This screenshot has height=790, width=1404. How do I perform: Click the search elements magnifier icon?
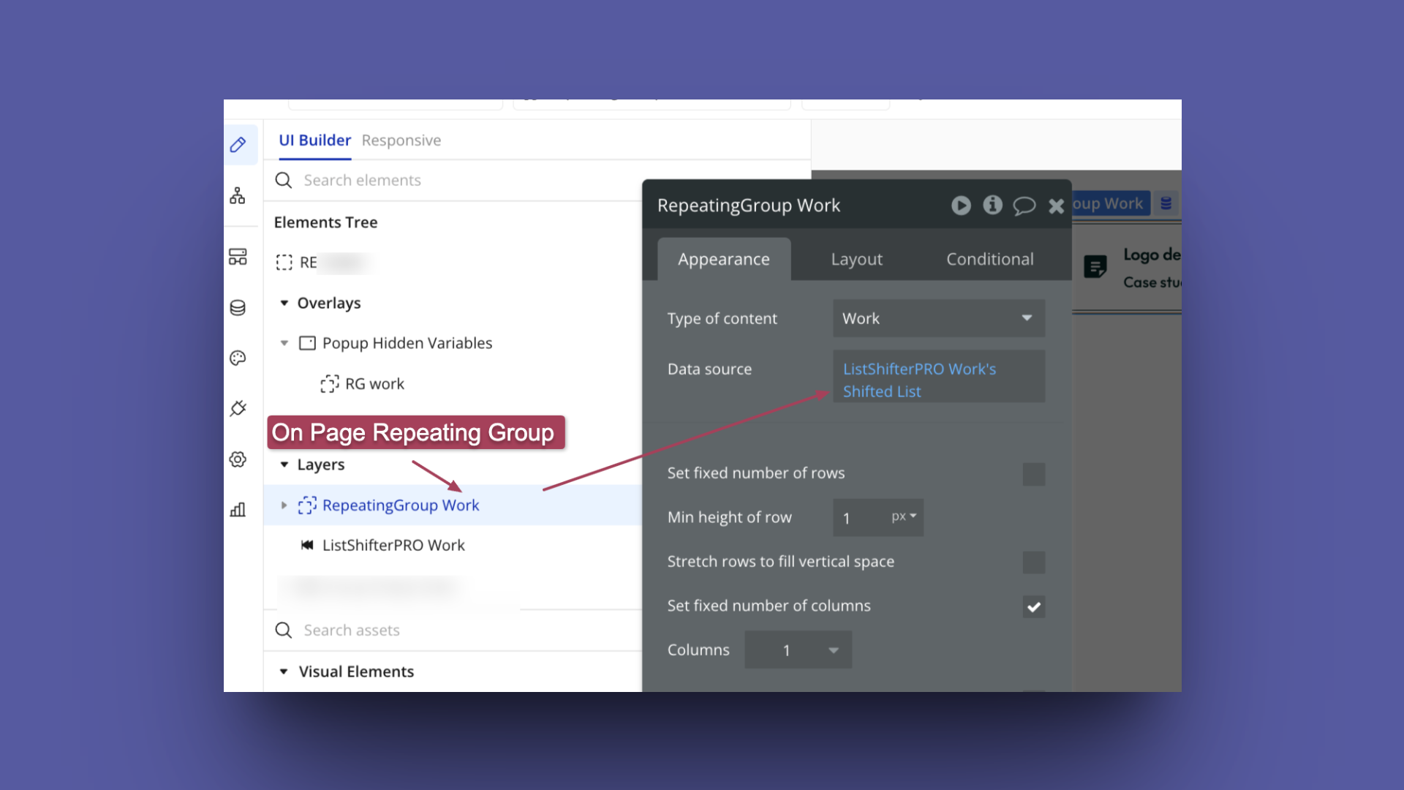click(284, 180)
